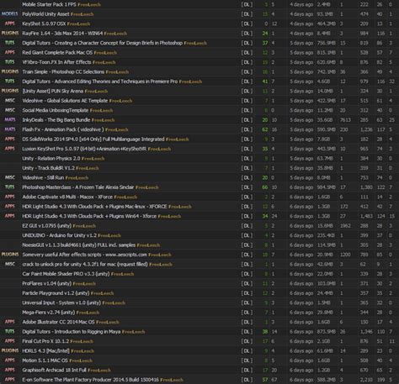Click MATS icon beside Flash Fx Animation Pack

click(x=10, y=129)
